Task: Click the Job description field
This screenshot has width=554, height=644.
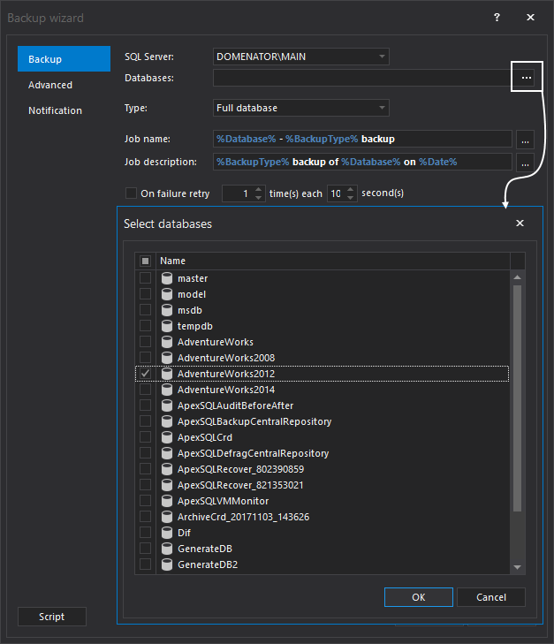Action: [x=362, y=162]
